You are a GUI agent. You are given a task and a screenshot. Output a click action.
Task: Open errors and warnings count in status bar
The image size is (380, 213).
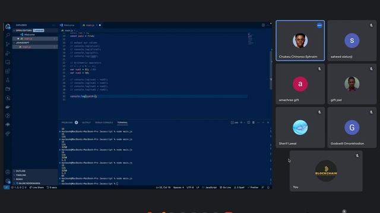coord(19,188)
